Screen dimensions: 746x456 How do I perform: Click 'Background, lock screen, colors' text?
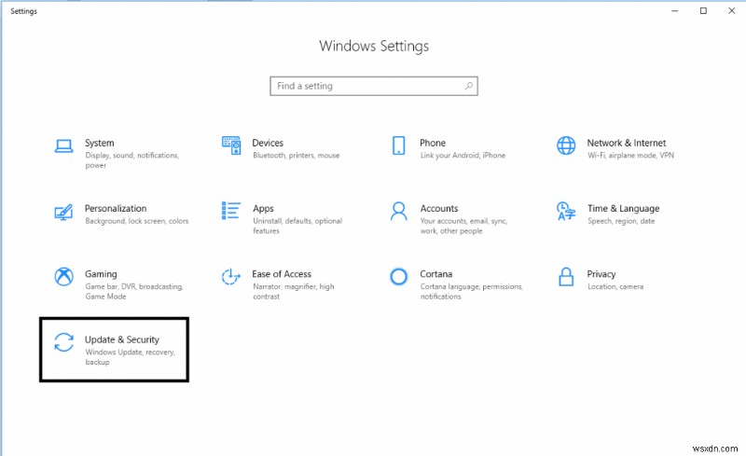(x=137, y=221)
